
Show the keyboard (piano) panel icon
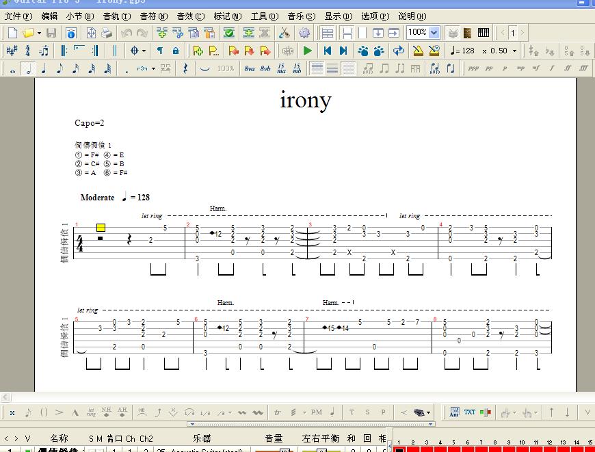[x=484, y=33]
